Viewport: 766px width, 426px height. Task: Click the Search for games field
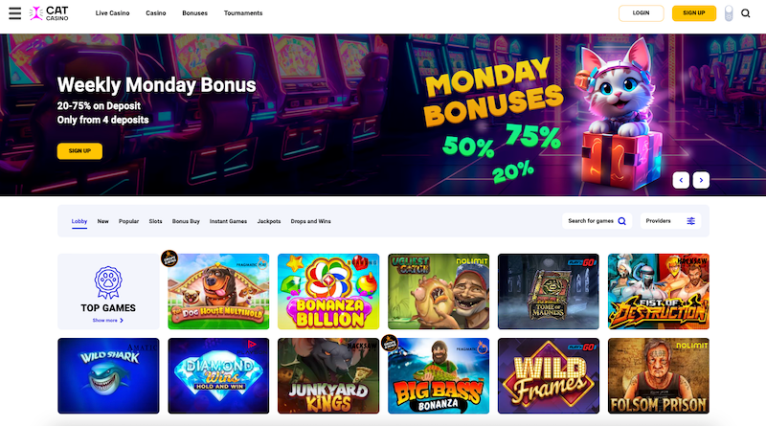pos(597,221)
